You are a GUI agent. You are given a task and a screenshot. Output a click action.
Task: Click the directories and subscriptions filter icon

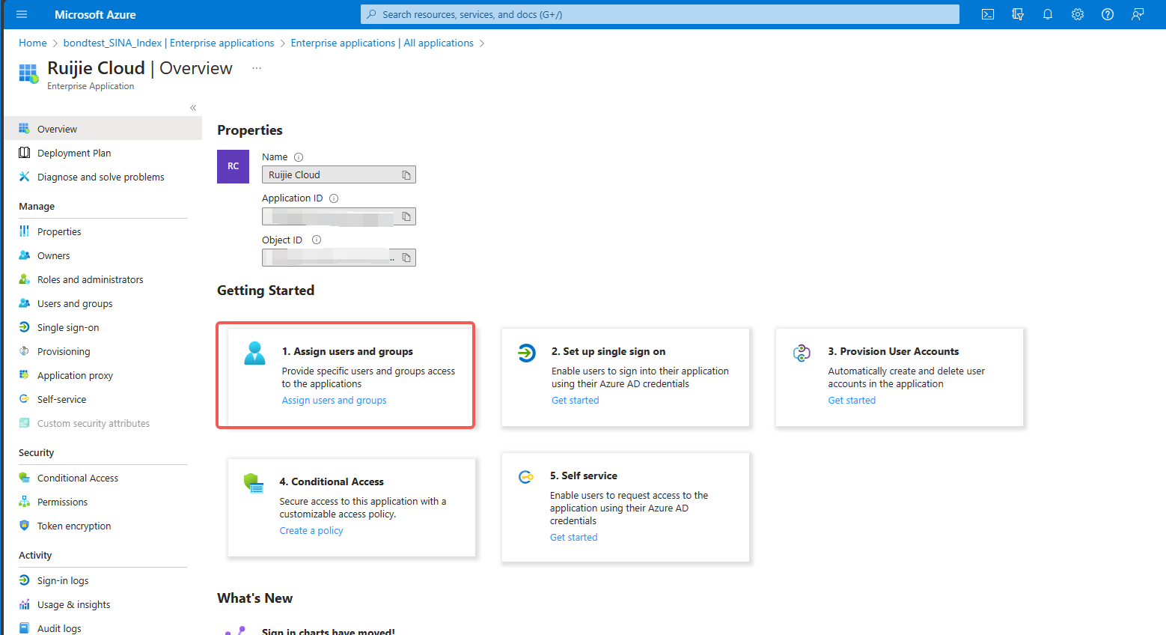tap(1018, 14)
